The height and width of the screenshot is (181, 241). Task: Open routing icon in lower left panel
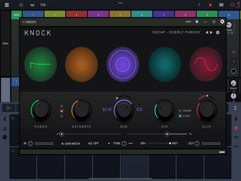point(9,108)
